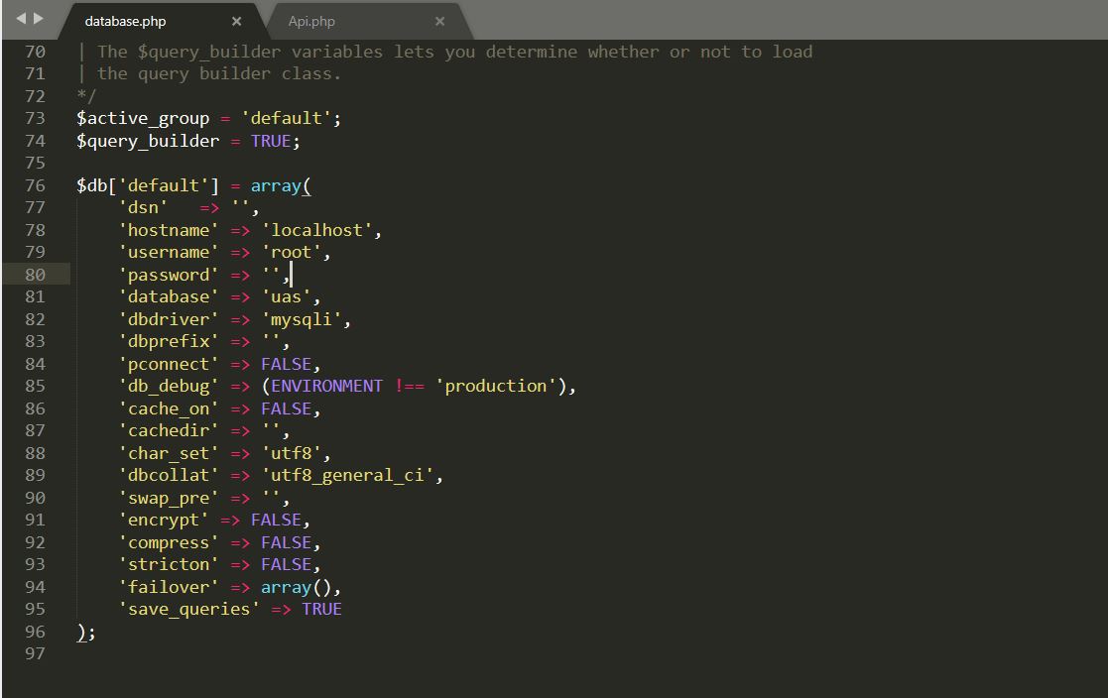Click the 'password' key

pyautogui.click(x=169, y=275)
